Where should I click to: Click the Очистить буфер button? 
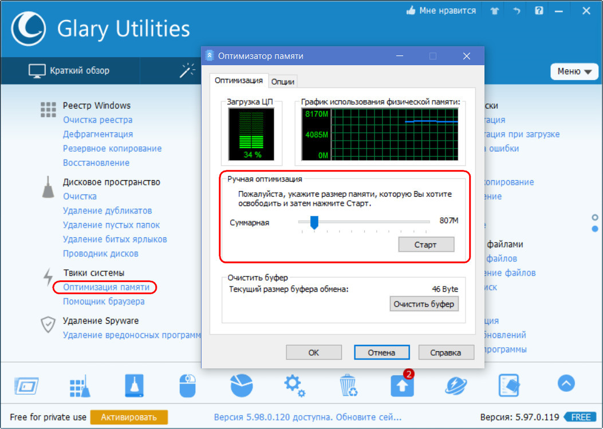424,304
